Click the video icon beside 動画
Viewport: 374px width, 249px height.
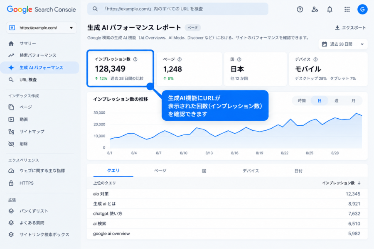[11, 120]
